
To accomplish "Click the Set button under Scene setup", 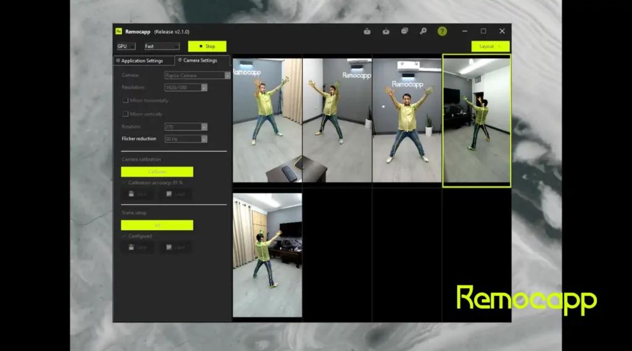I will point(157,225).
